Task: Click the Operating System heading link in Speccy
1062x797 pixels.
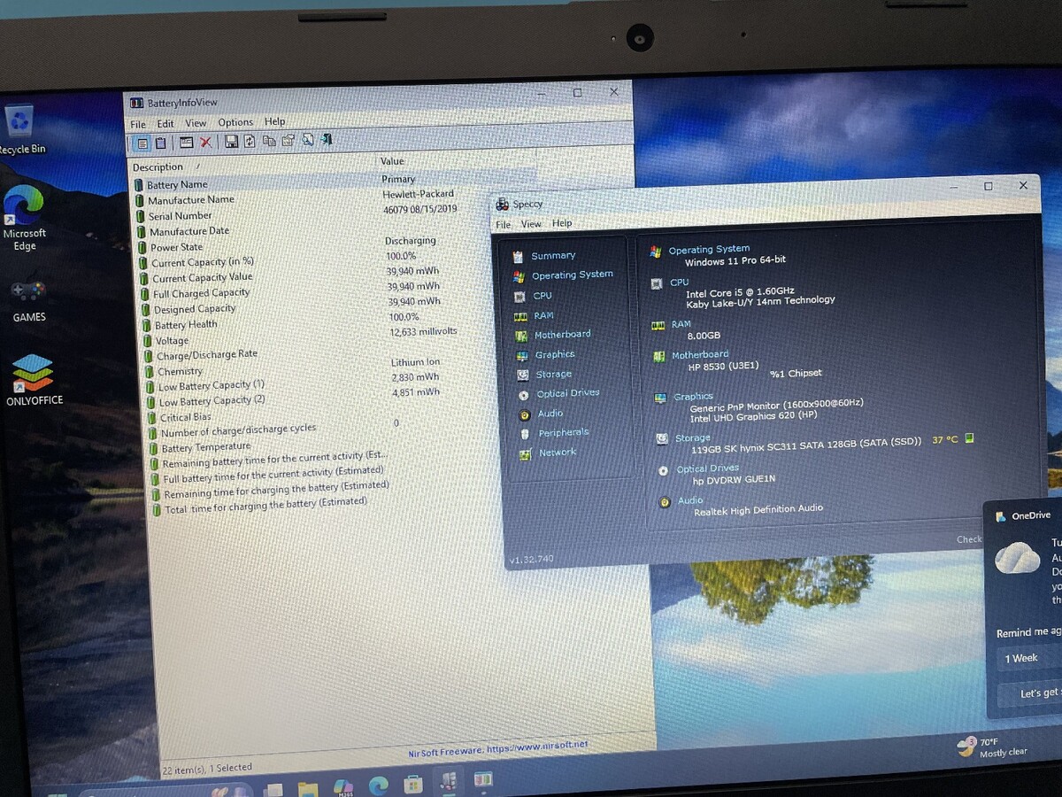Action: click(x=709, y=250)
